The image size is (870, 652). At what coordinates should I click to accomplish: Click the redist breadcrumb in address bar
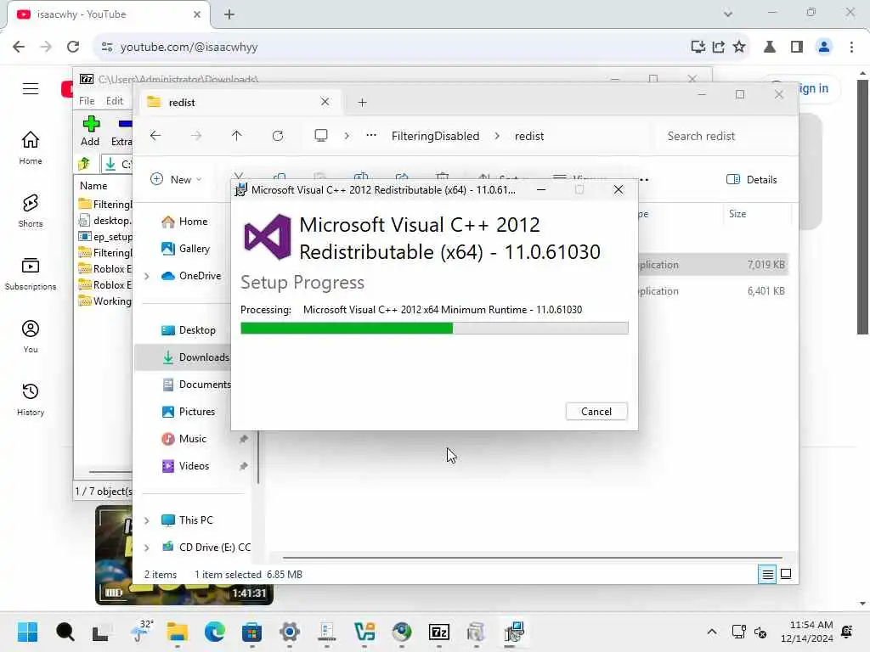(x=528, y=136)
